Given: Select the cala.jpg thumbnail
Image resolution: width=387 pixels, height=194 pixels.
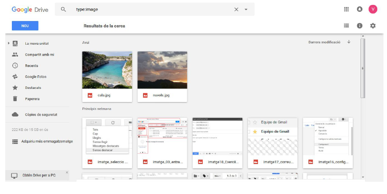Looking at the screenshot, I should (x=107, y=70).
